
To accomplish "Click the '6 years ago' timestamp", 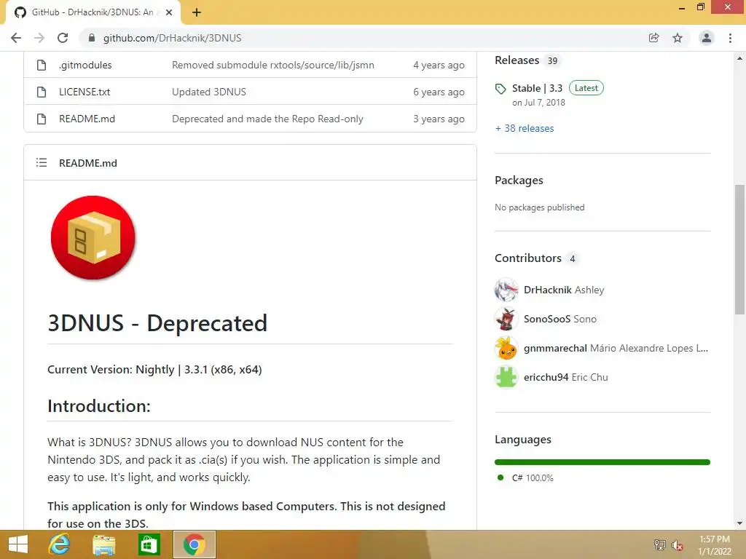I will 439,92.
